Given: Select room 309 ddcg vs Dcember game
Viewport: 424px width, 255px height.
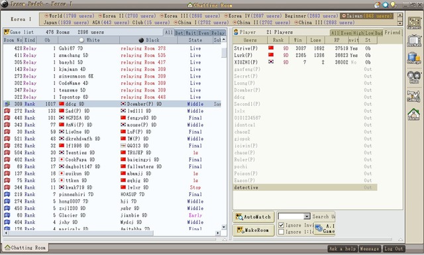Looking at the screenshot, I should point(112,104).
